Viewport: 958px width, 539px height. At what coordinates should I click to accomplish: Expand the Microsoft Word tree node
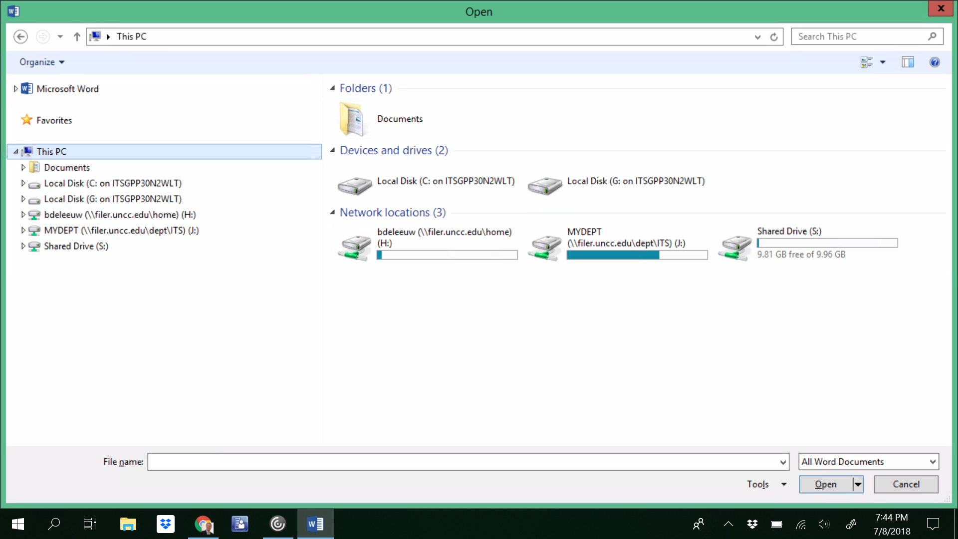[15, 89]
